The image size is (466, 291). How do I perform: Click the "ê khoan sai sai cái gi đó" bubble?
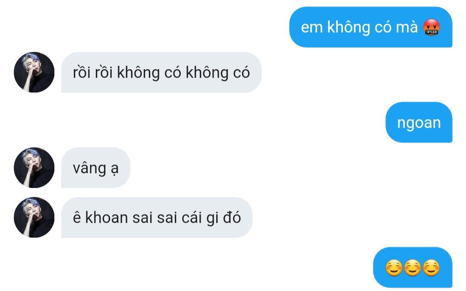pyautogui.click(x=157, y=218)
